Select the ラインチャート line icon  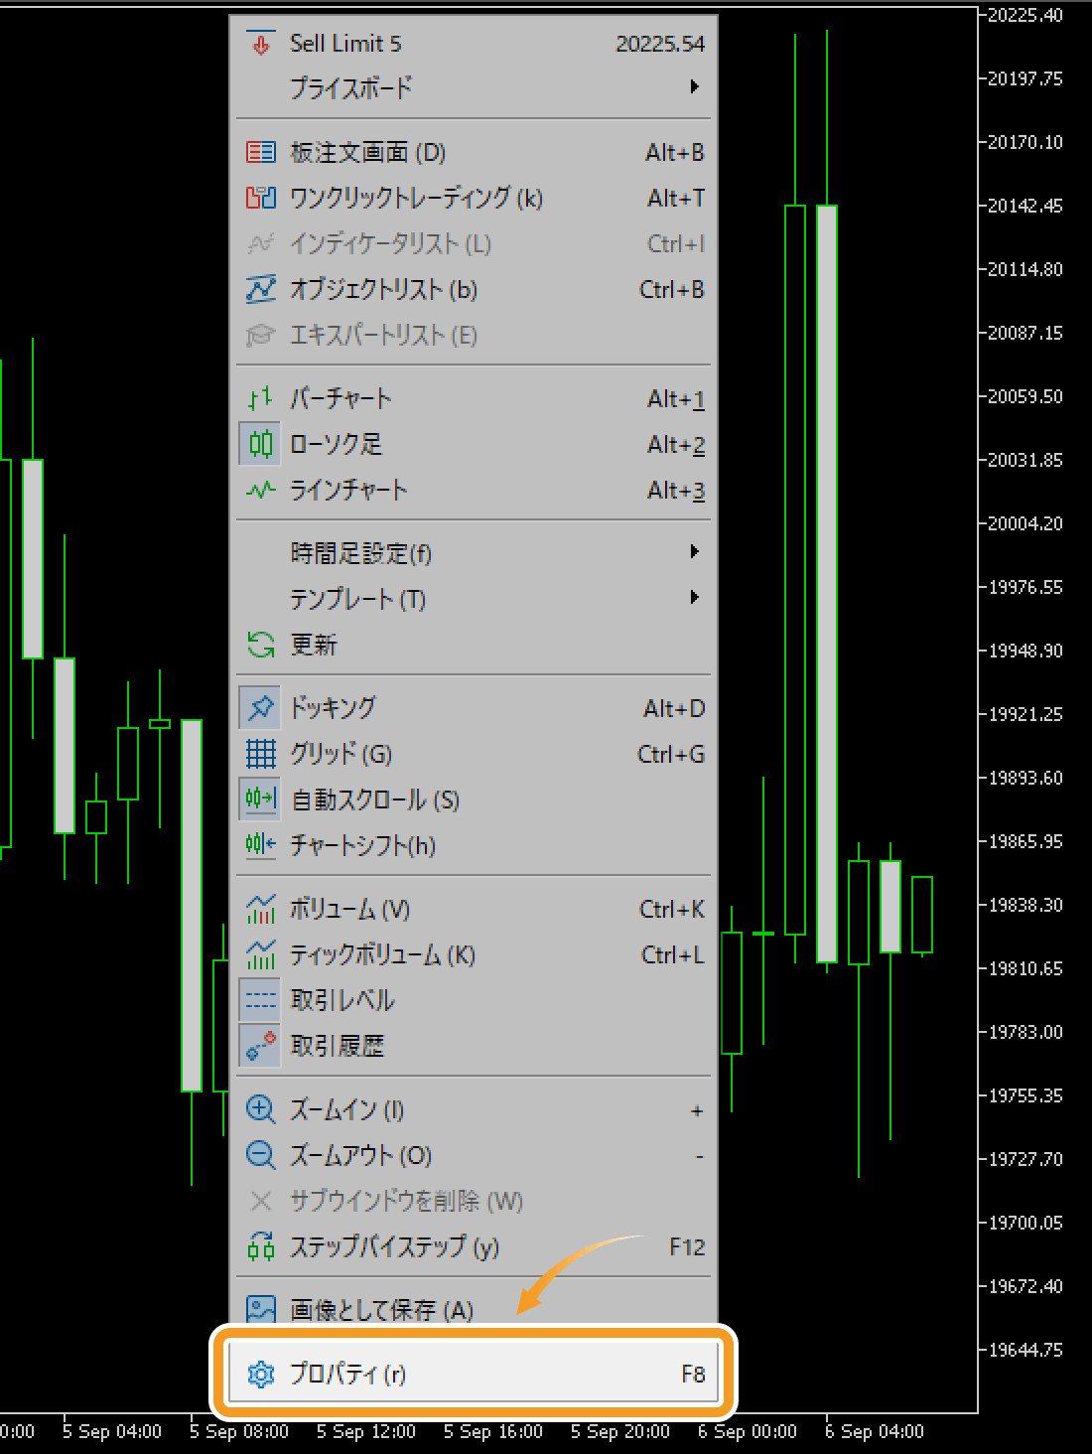[x=261, y=490]
